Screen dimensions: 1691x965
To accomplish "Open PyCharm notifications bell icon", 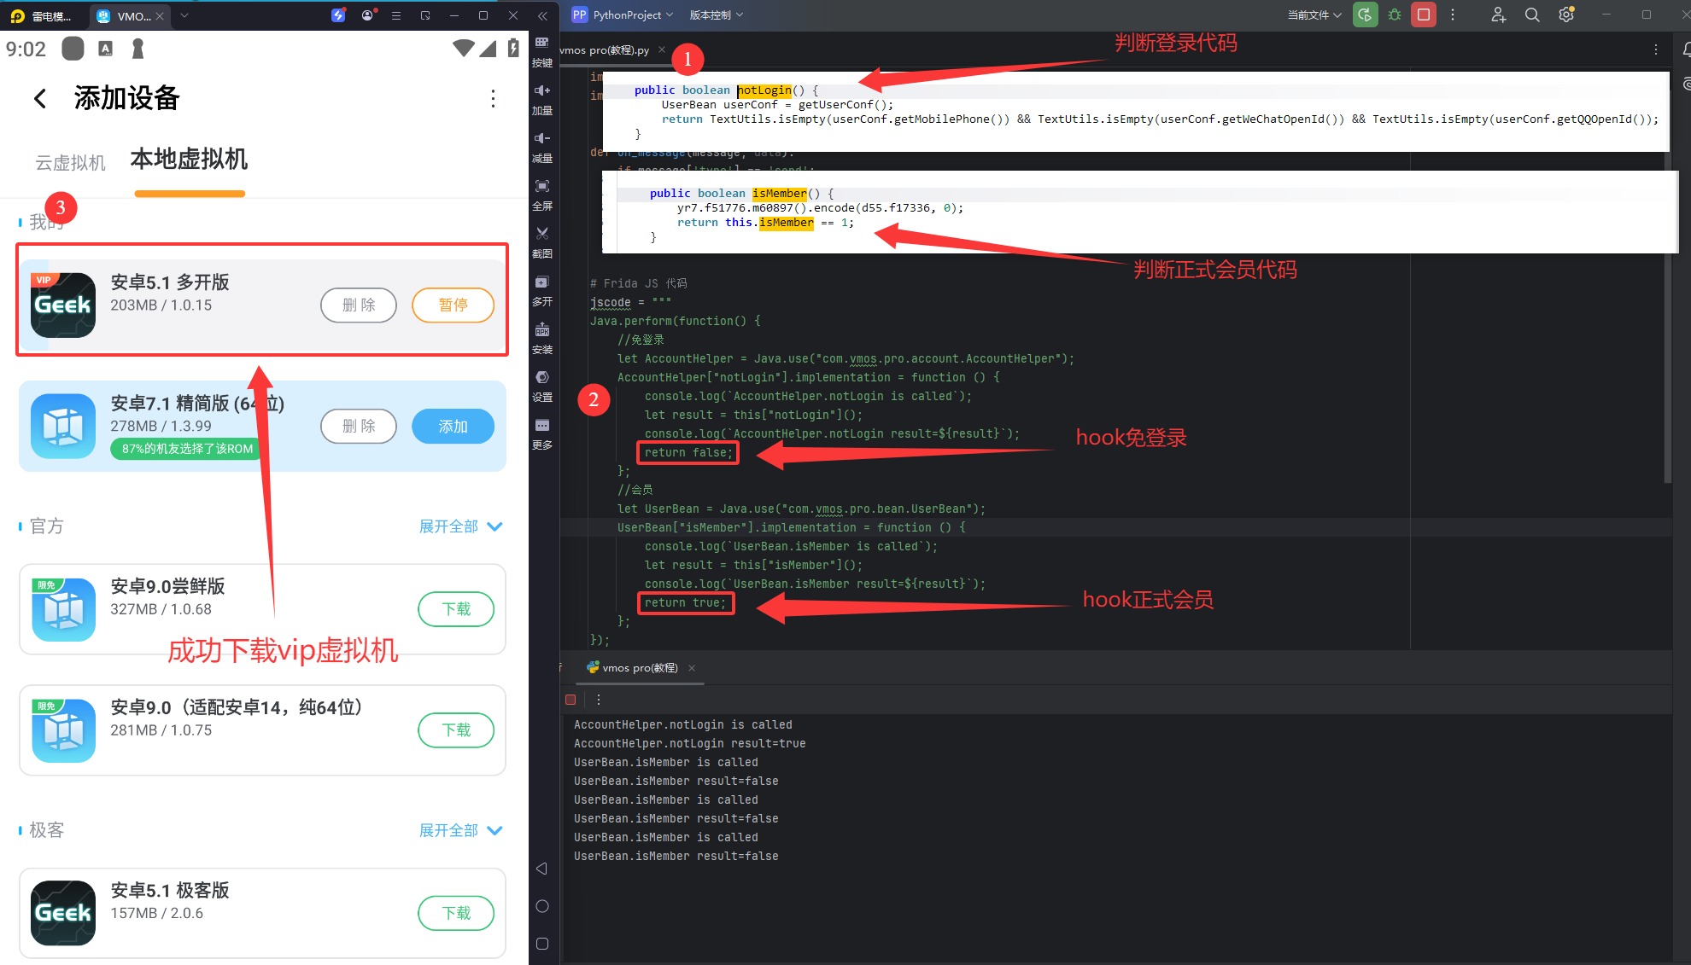I will tap(1685, 50).
